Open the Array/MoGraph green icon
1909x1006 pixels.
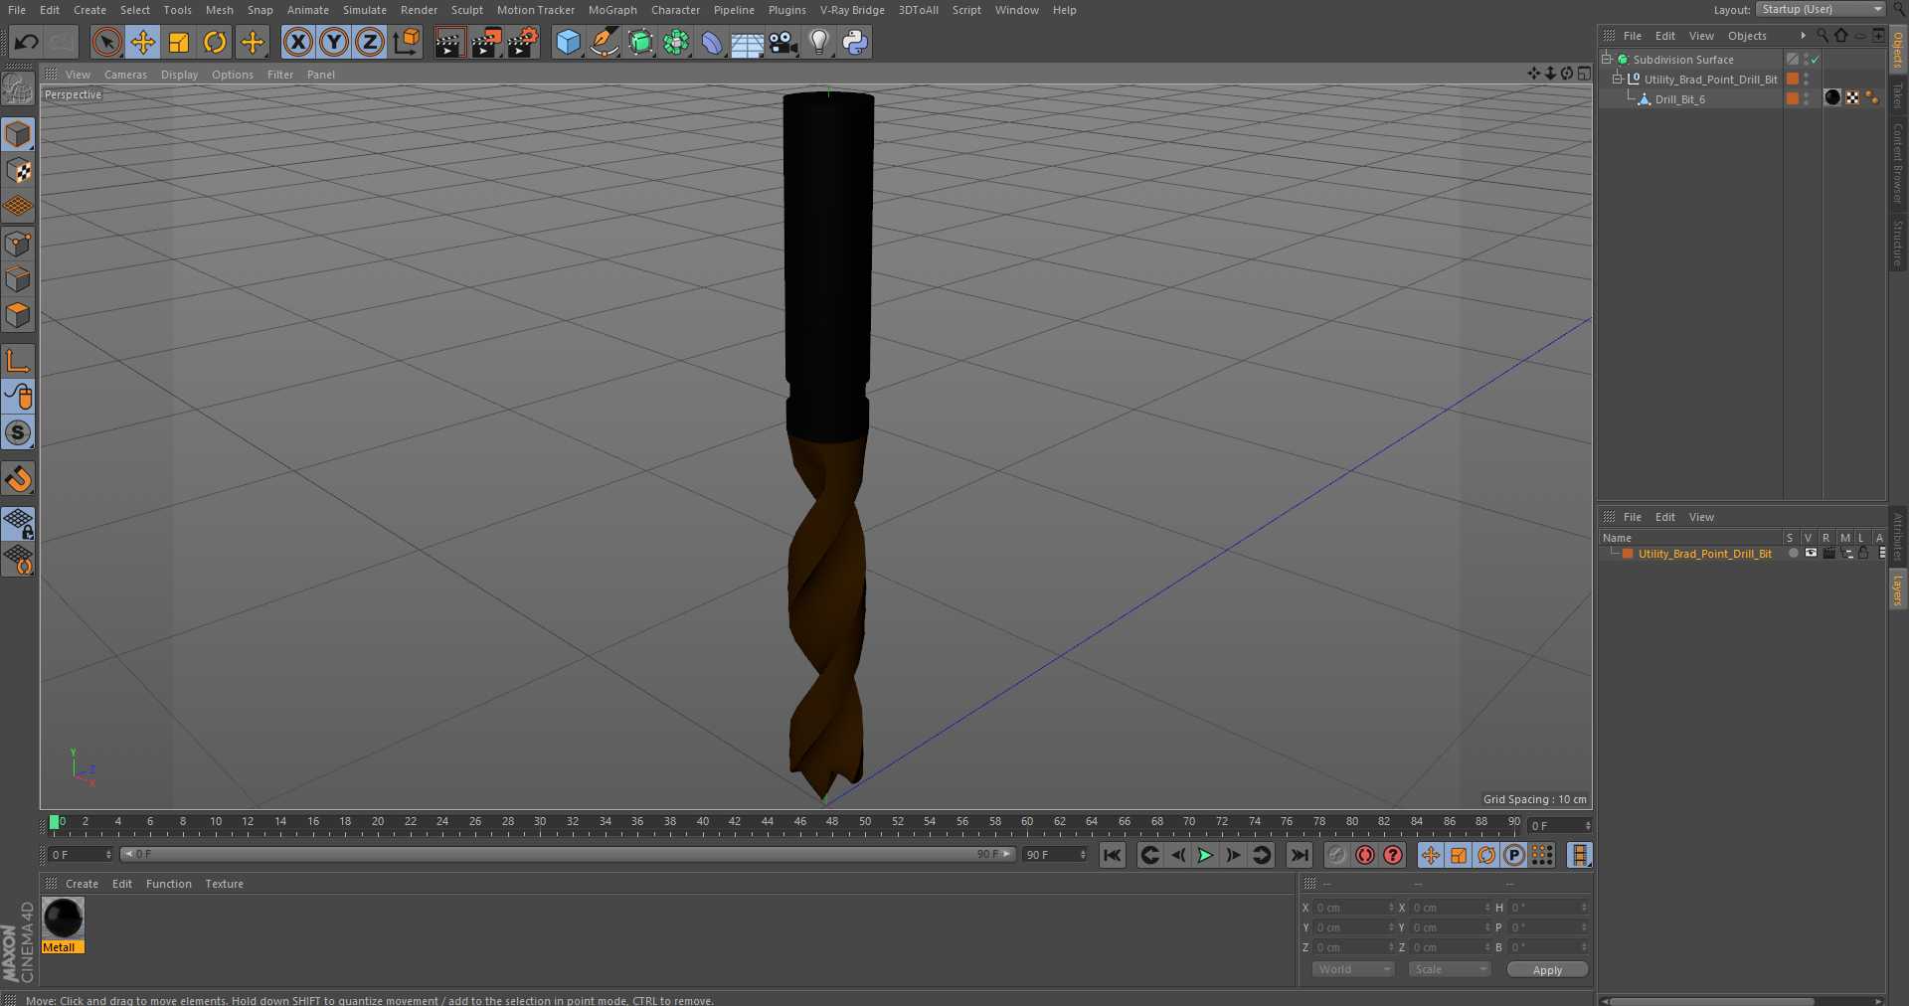[676, 42]
